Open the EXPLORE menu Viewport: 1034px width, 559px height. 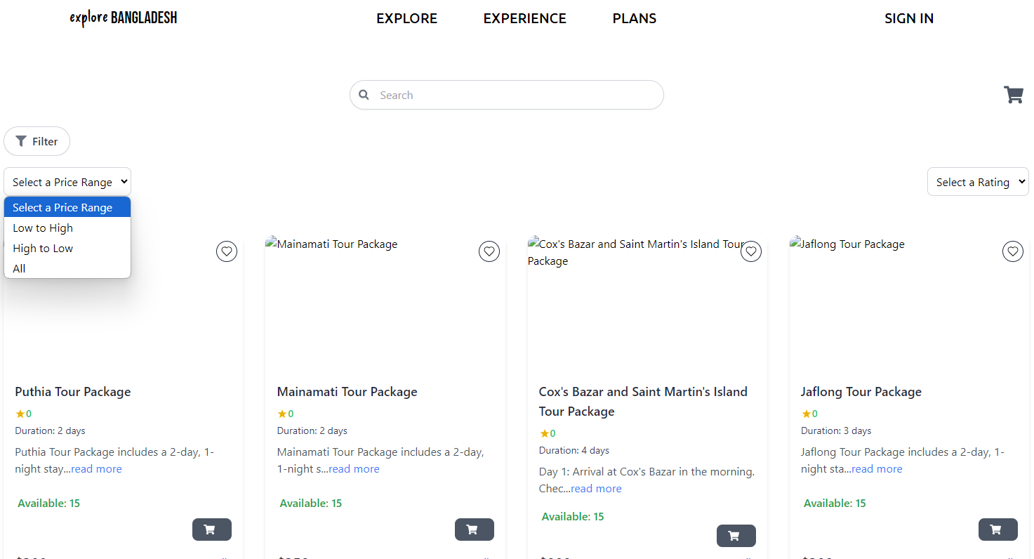406,18
